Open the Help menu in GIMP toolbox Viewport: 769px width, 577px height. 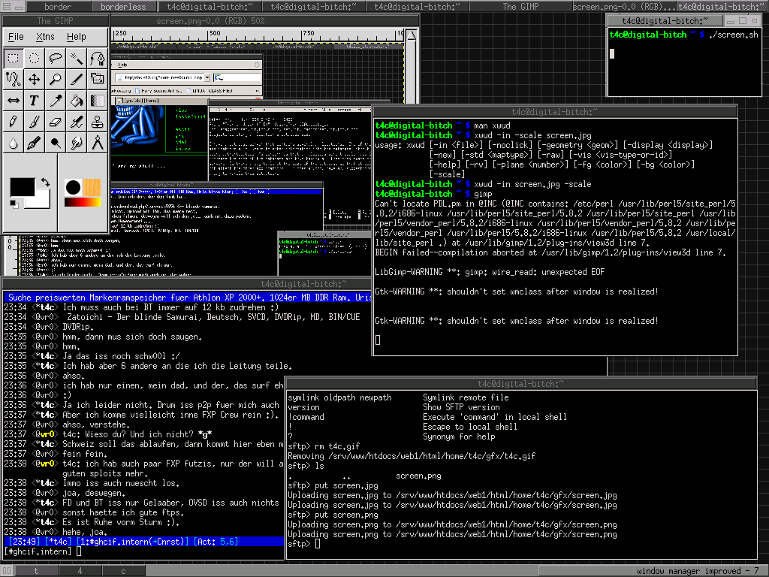coord(76,37)
